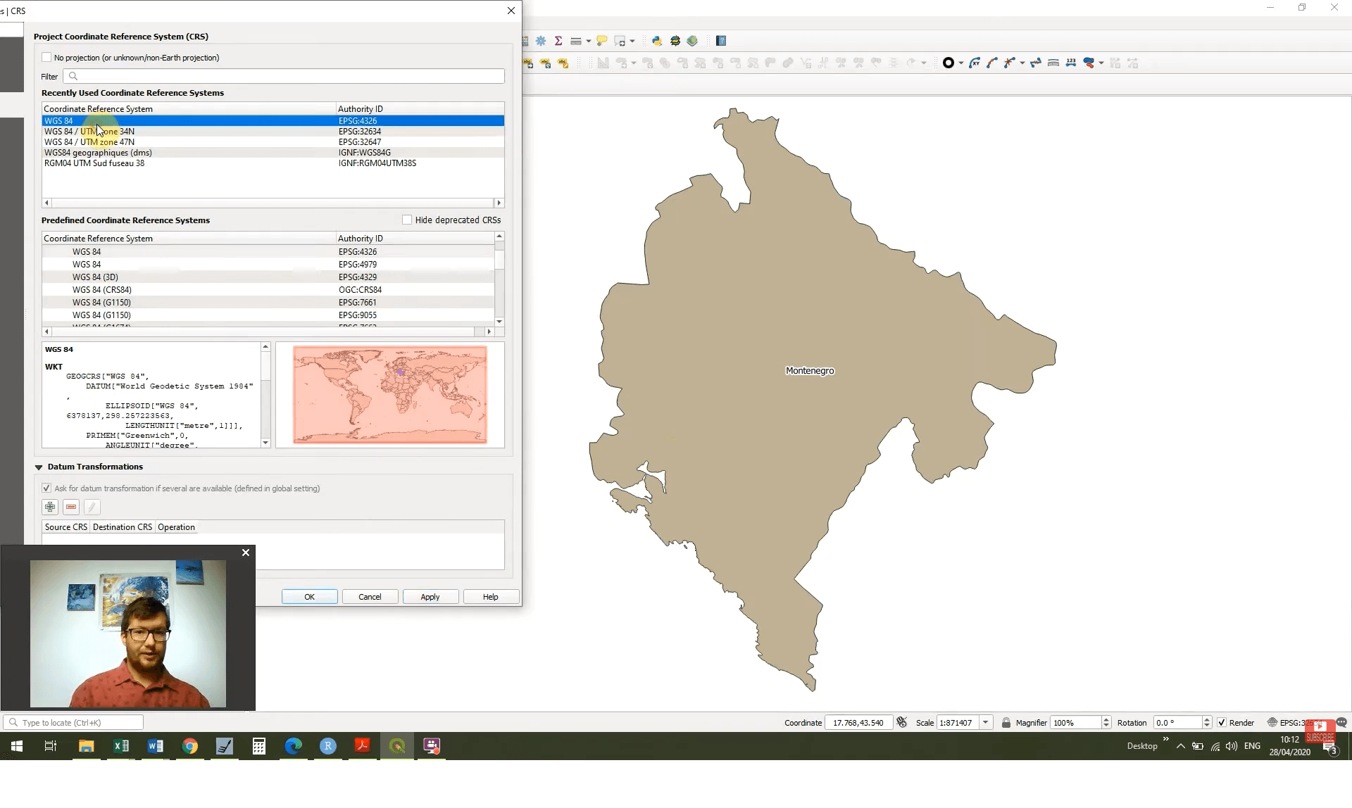The width and height of the screenshot is (1352, 808).
Task: Click inside the CRS Filter search field
Action: click(282, 76)
